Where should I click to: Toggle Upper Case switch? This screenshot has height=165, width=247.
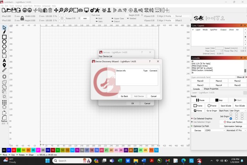tap(112, 19)
